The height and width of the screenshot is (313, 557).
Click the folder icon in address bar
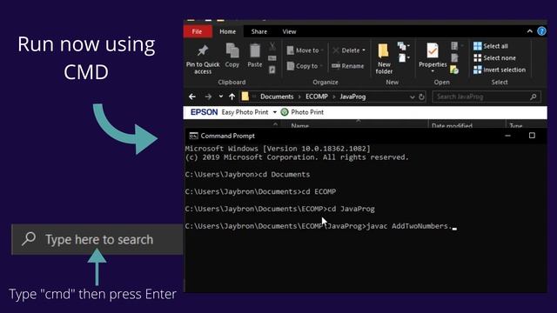tap(245, 97)
